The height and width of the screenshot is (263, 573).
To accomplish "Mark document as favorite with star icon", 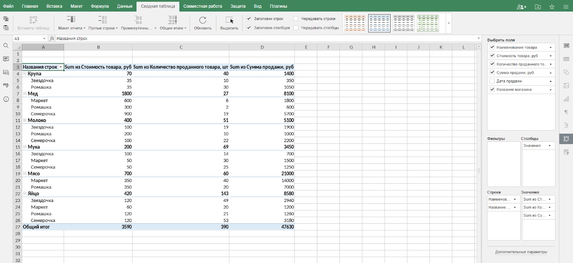I will (552, 6).
